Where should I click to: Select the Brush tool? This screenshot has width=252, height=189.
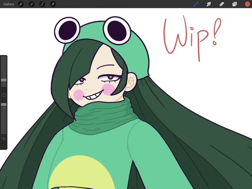(196, 4)
